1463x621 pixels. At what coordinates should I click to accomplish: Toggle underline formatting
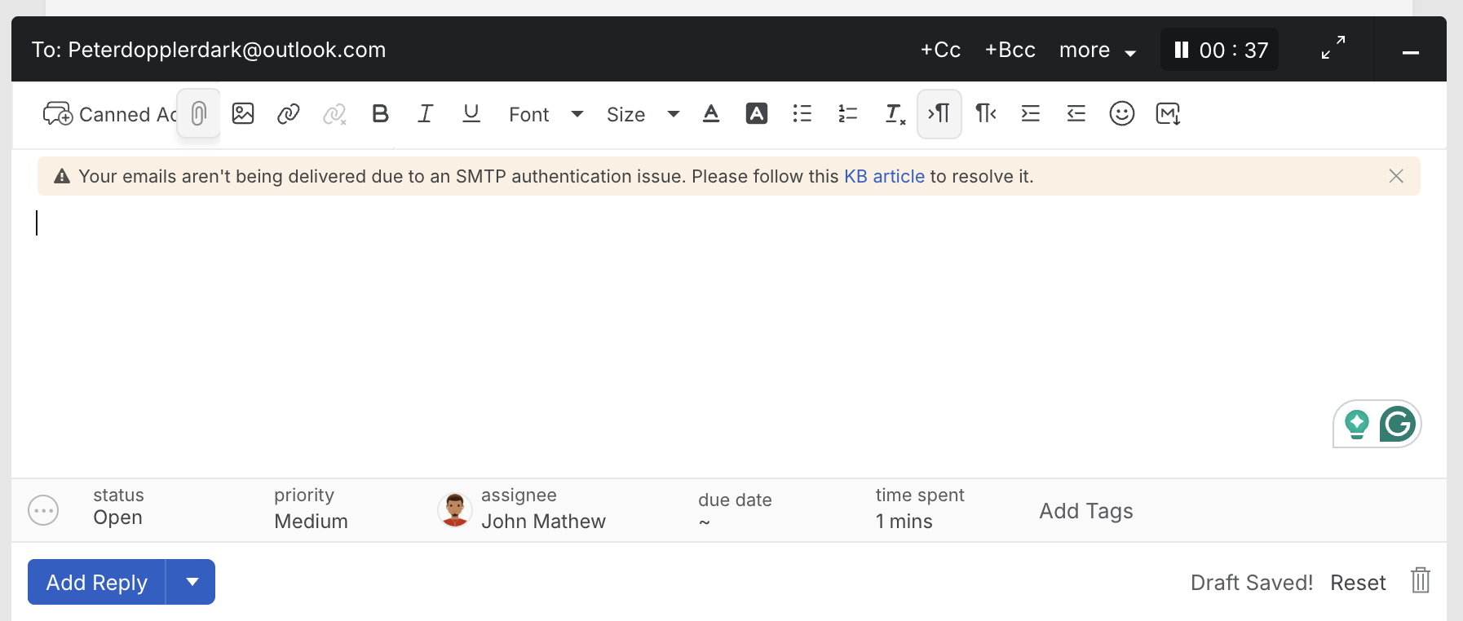tap(471, 113)
